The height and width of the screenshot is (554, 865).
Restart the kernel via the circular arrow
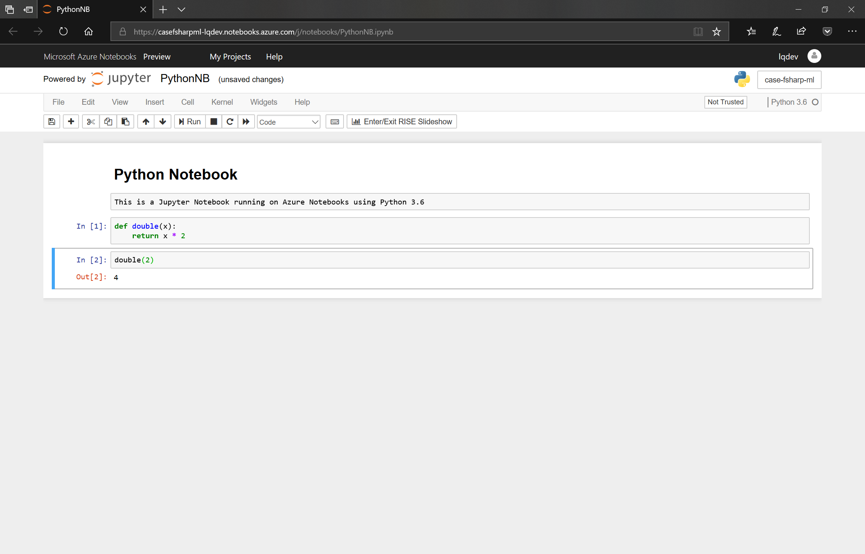pyautogui.click(x=230, y=122)
